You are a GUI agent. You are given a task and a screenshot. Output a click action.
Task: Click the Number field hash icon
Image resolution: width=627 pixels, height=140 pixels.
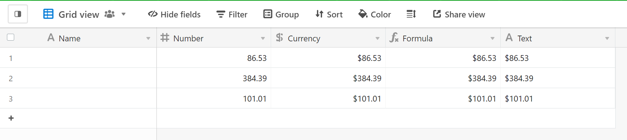coord(165,38)
